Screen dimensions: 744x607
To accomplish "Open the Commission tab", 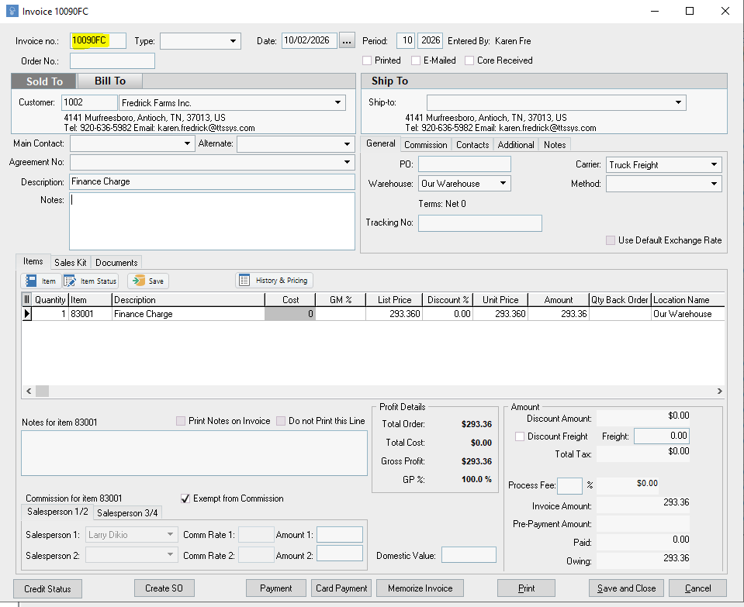I will coord(426,145).
